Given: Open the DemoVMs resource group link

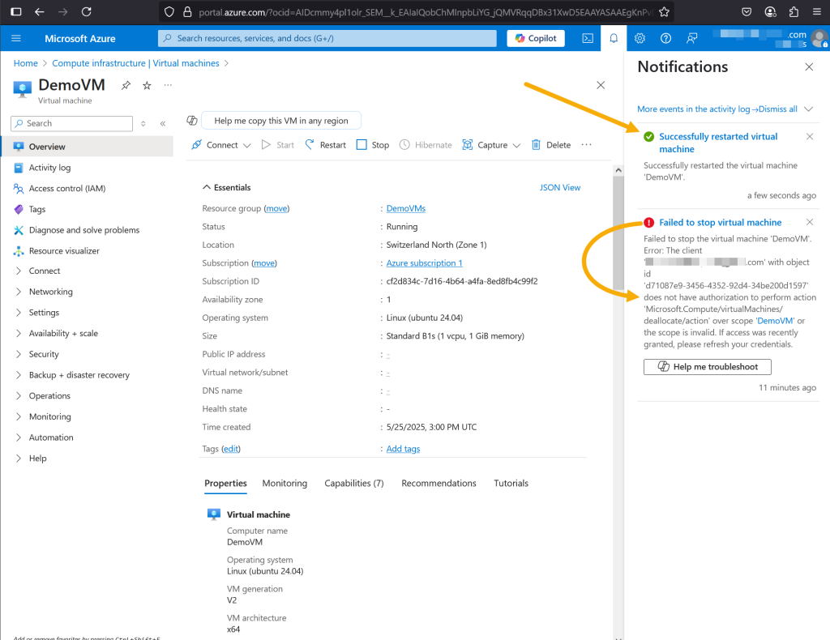Looking at the screenshot, I should [406, 208].
